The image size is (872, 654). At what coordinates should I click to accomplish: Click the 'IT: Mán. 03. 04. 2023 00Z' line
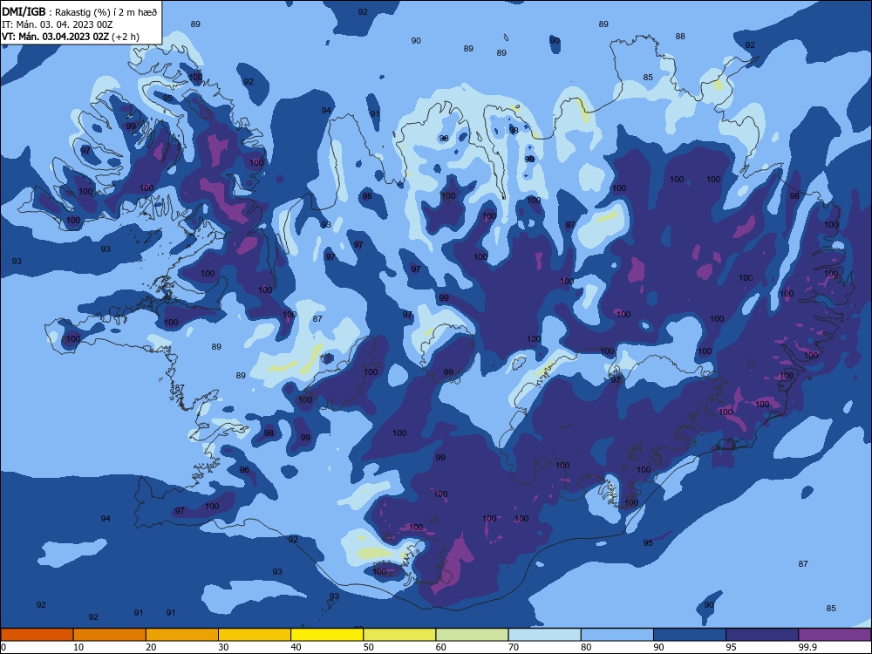58,24
